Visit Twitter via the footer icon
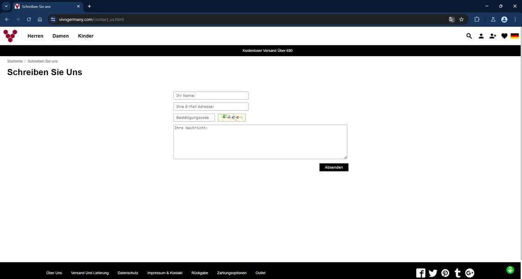Image resolution: width=522 pixels, height=279 pixels. point(433,273)
